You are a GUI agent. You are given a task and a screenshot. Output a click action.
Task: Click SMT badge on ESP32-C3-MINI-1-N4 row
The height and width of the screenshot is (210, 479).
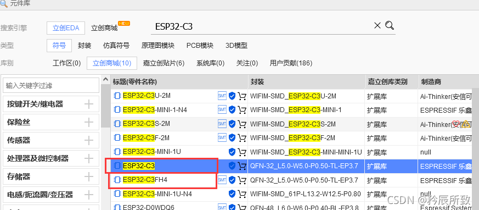(222, 110)
